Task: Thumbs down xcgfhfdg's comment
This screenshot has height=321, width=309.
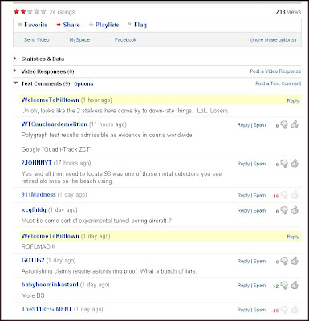Action: [x=284, y=210]
